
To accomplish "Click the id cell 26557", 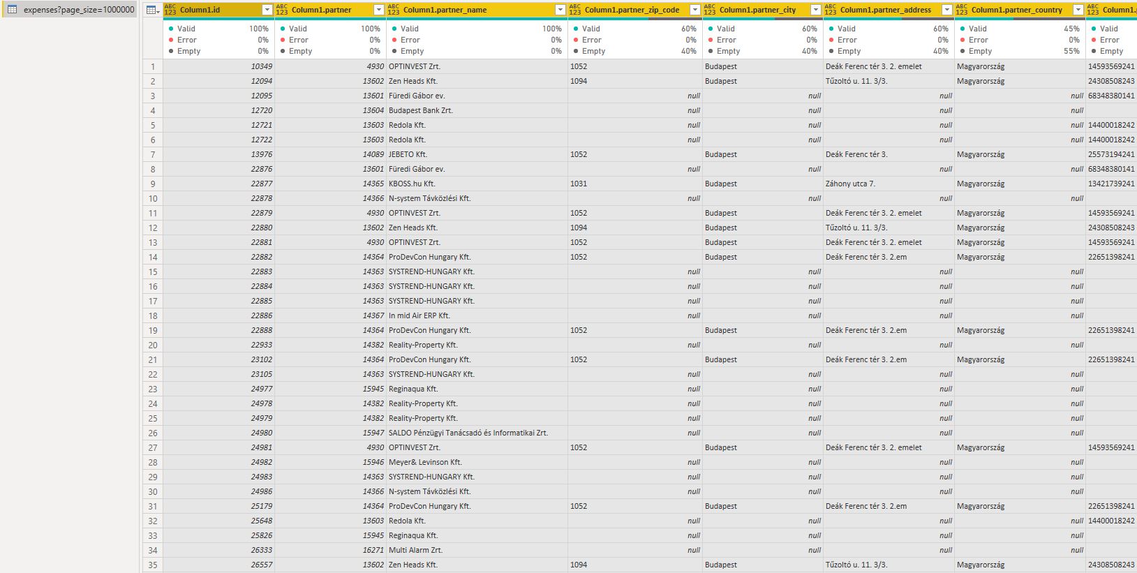I will [218, 565].
